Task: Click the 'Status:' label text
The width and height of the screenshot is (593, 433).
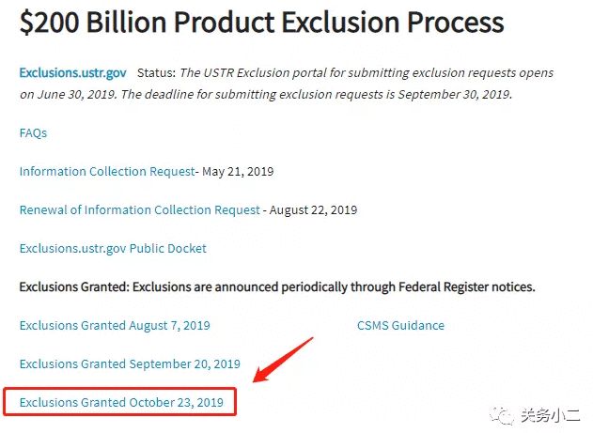Action: [x=156, y=72]
